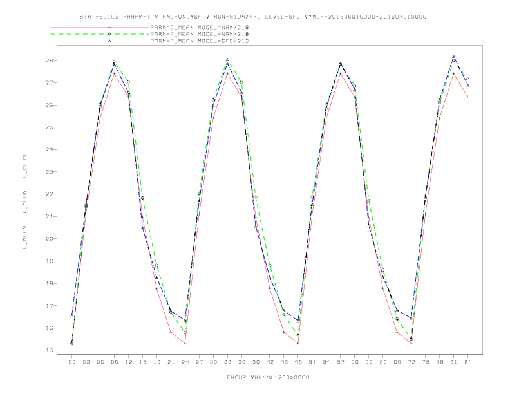Click x-axis tick label '18'
The image size is (510, 394).
[156, 362]
